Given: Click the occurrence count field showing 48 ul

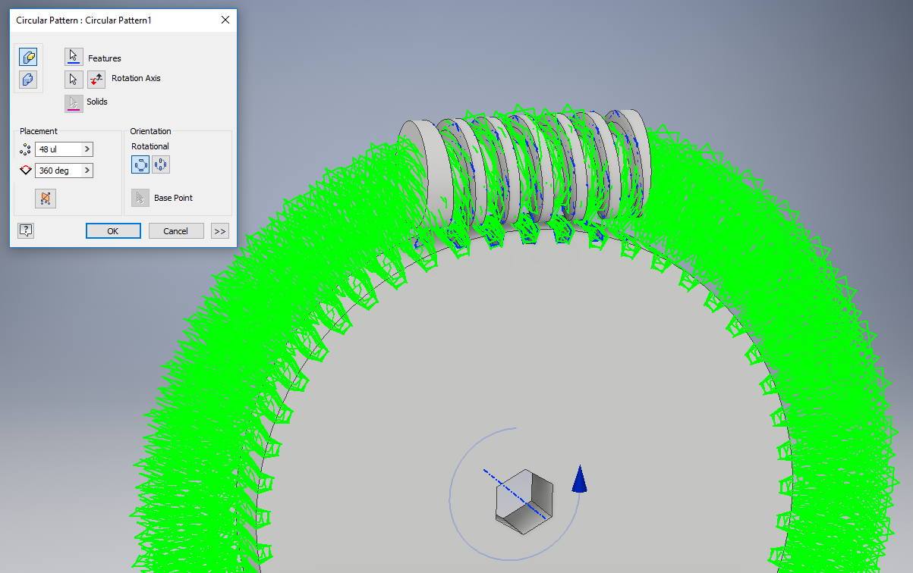Looking at the screenshot, I should click(x=58, y=149).
